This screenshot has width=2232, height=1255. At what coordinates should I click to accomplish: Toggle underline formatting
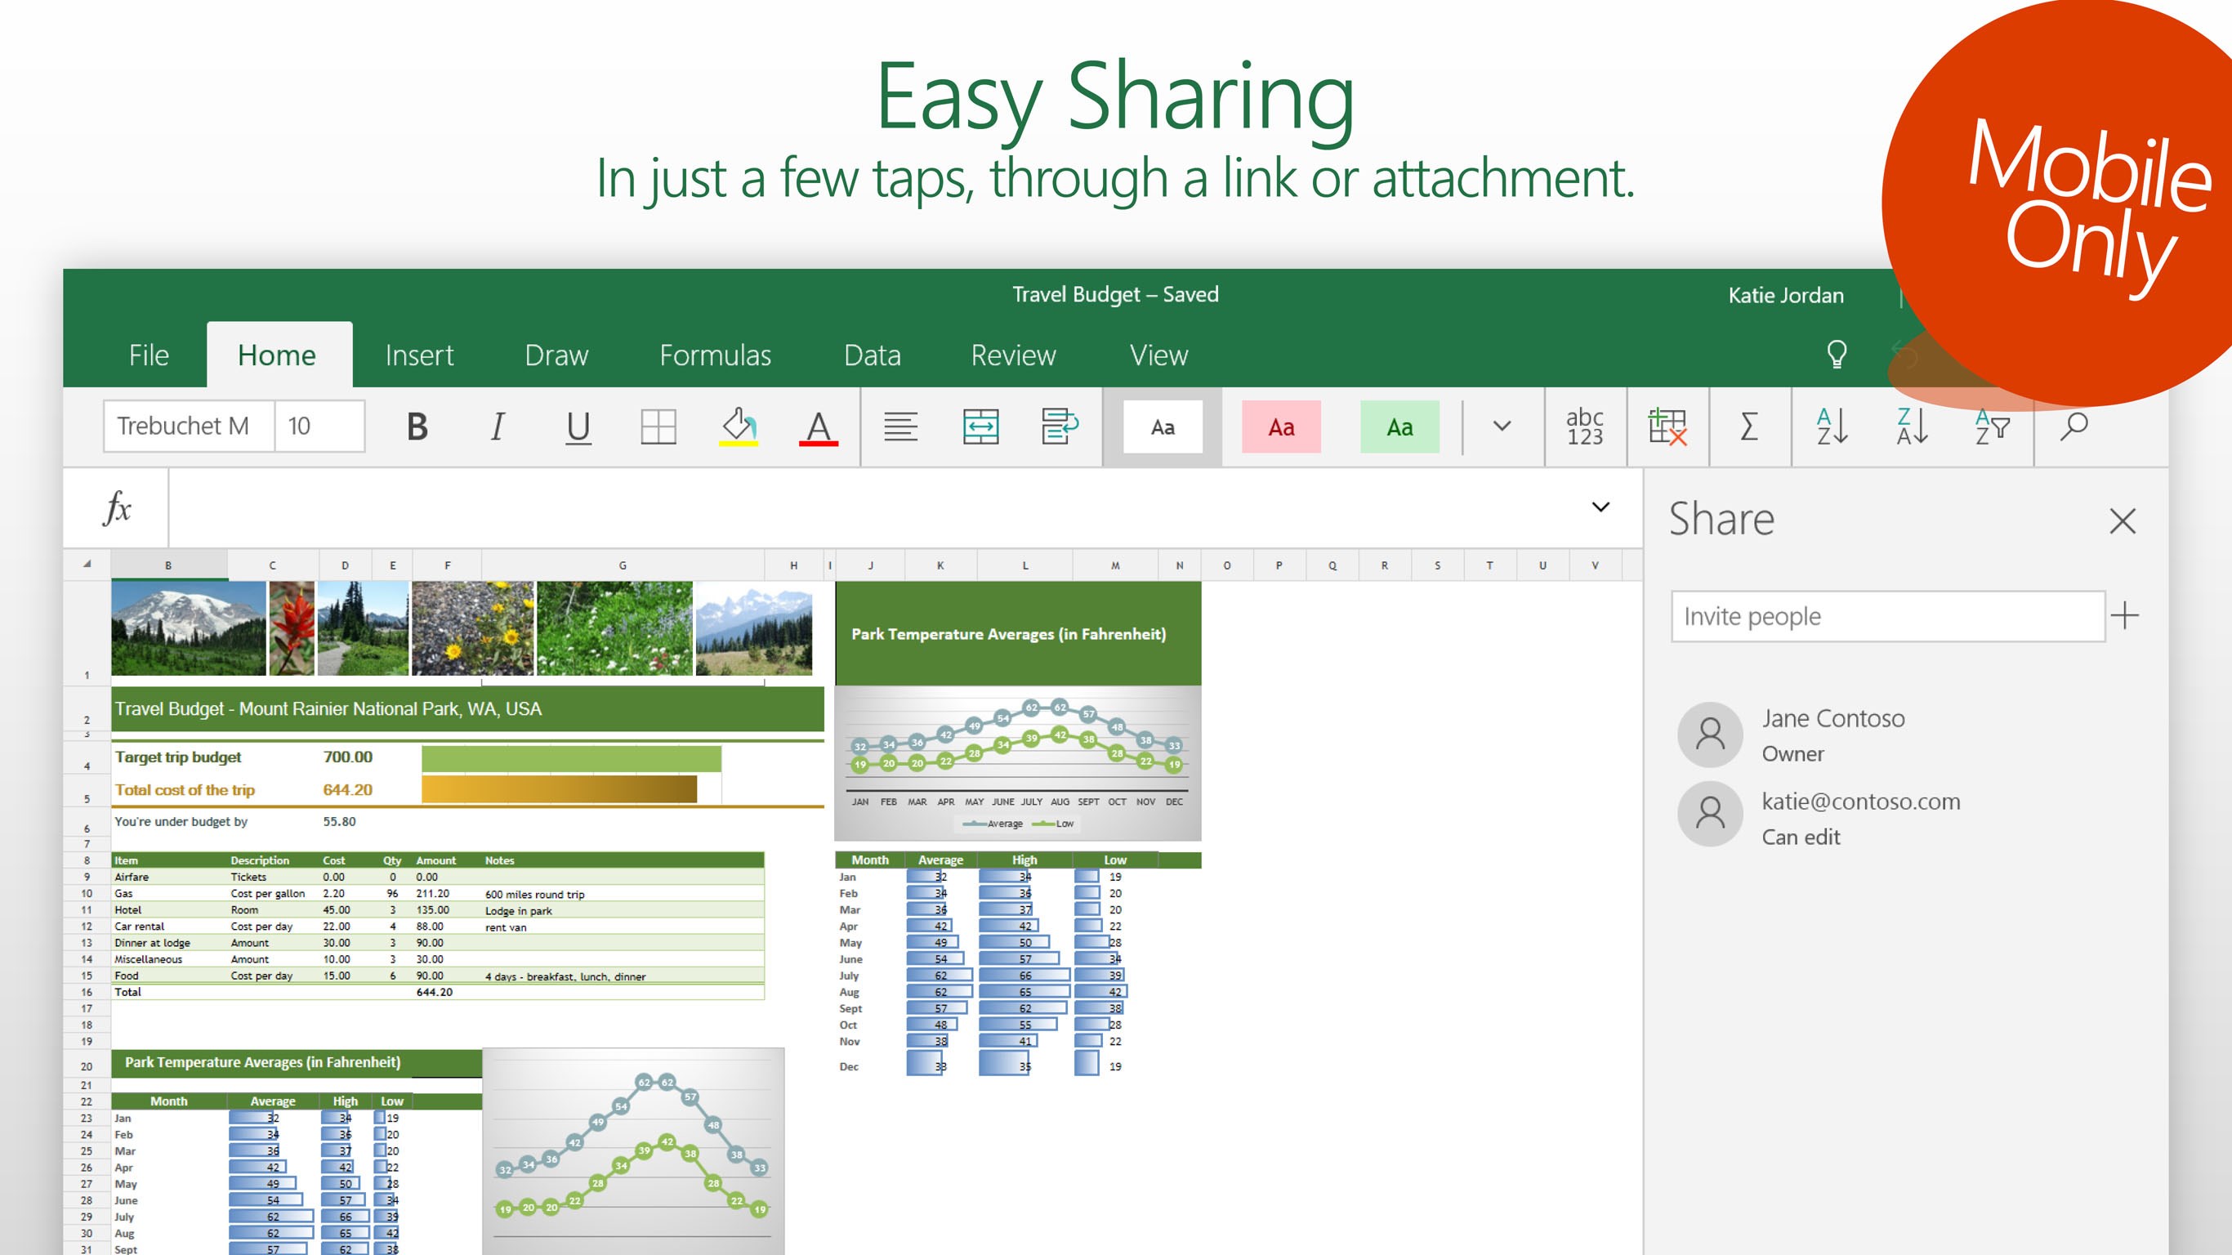pyautogui.click(x=578, y=427)
